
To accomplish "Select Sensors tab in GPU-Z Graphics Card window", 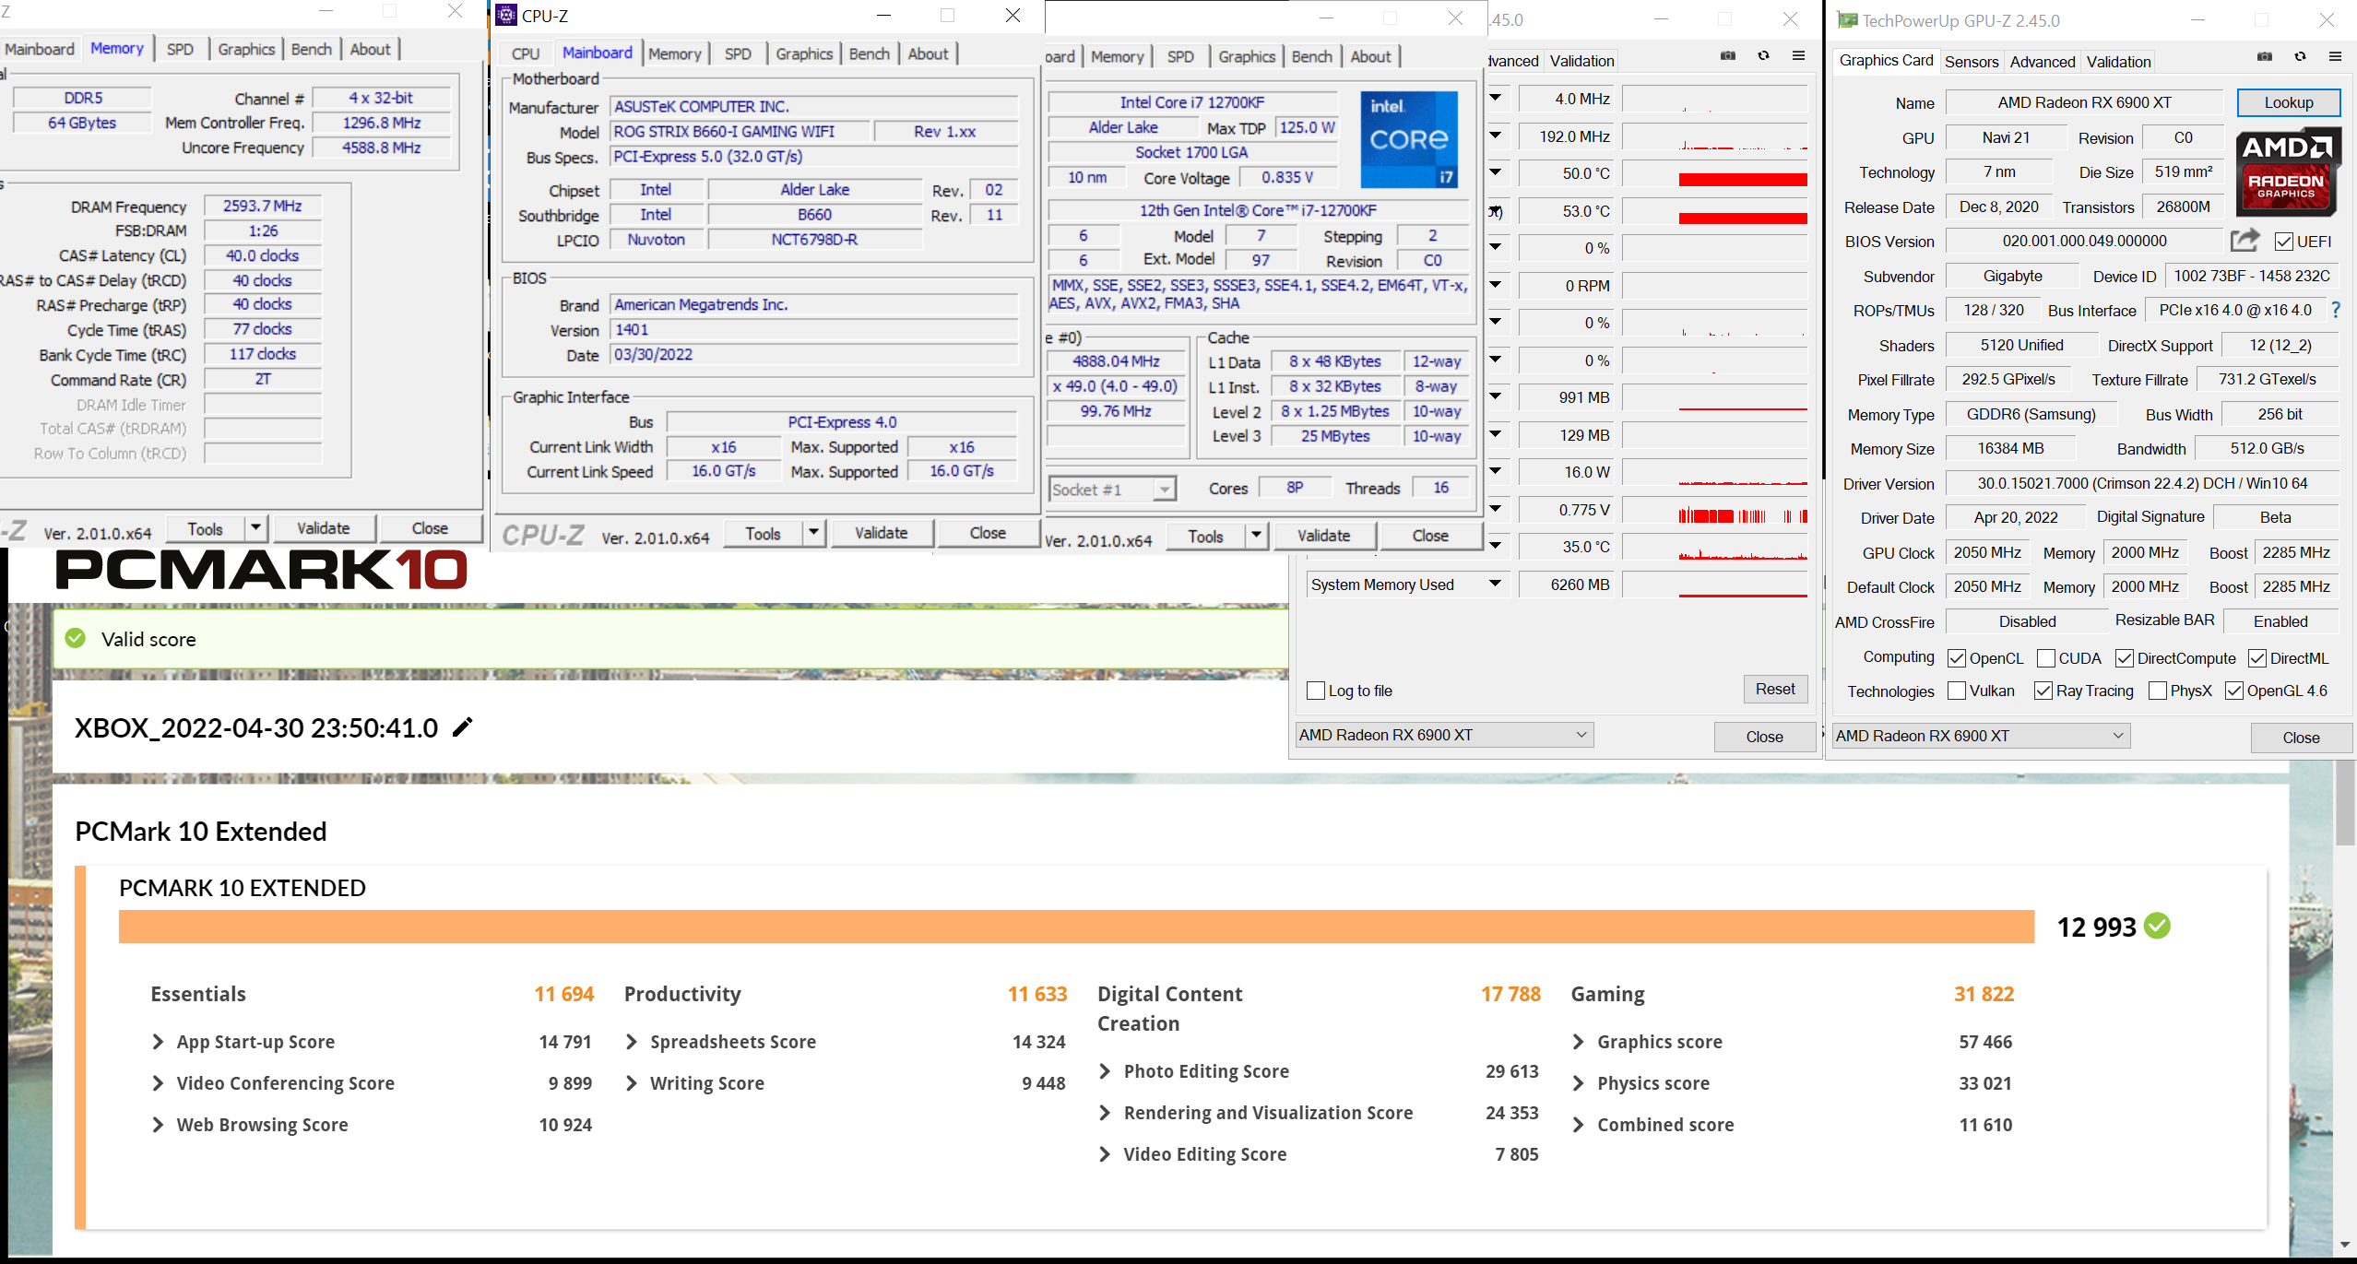I will tap(1972, 62).
